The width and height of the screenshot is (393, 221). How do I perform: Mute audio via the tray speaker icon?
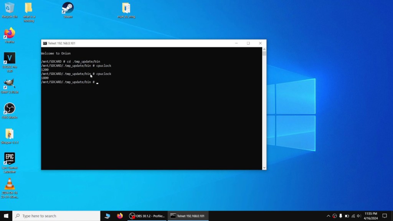click(x=358, y=216)
